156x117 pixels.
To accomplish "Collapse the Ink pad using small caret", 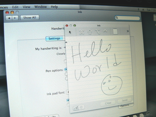I will coord(66,42).
